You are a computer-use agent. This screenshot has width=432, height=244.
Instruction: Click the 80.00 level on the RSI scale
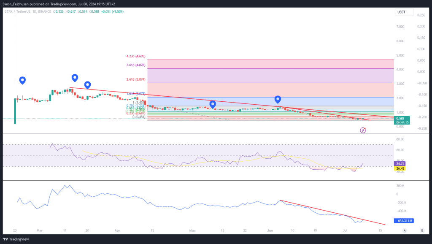[400, 139]
